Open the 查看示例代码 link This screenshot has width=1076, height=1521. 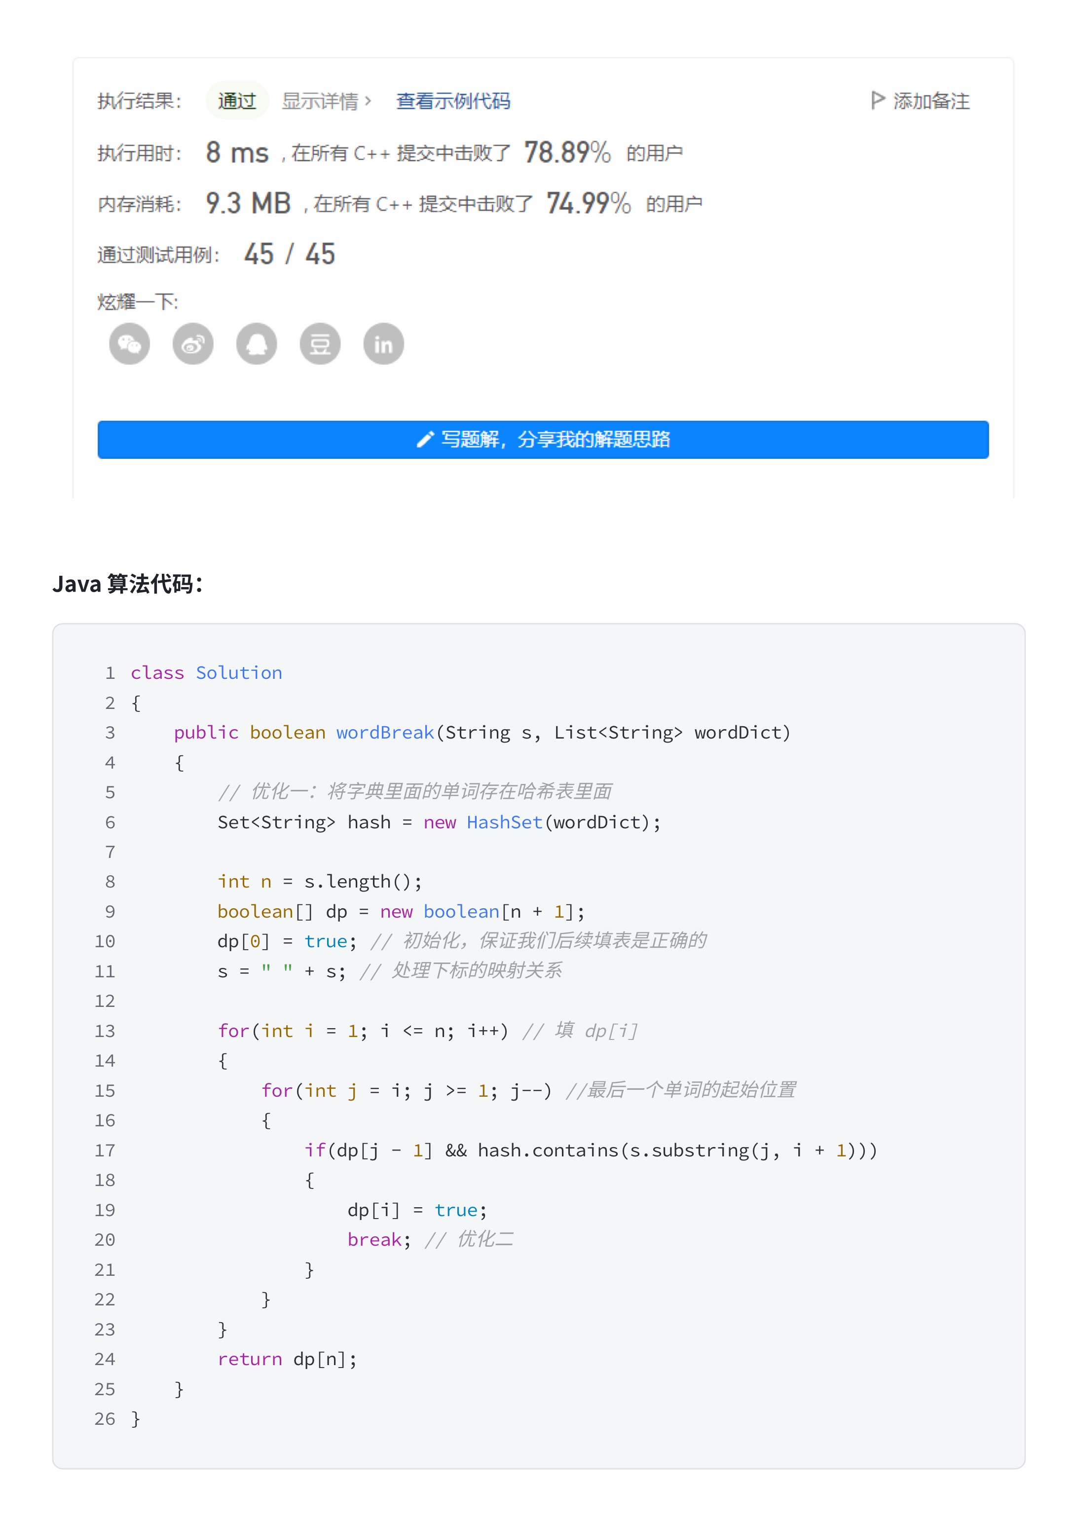pyautogui.click(x=453, y=101)
